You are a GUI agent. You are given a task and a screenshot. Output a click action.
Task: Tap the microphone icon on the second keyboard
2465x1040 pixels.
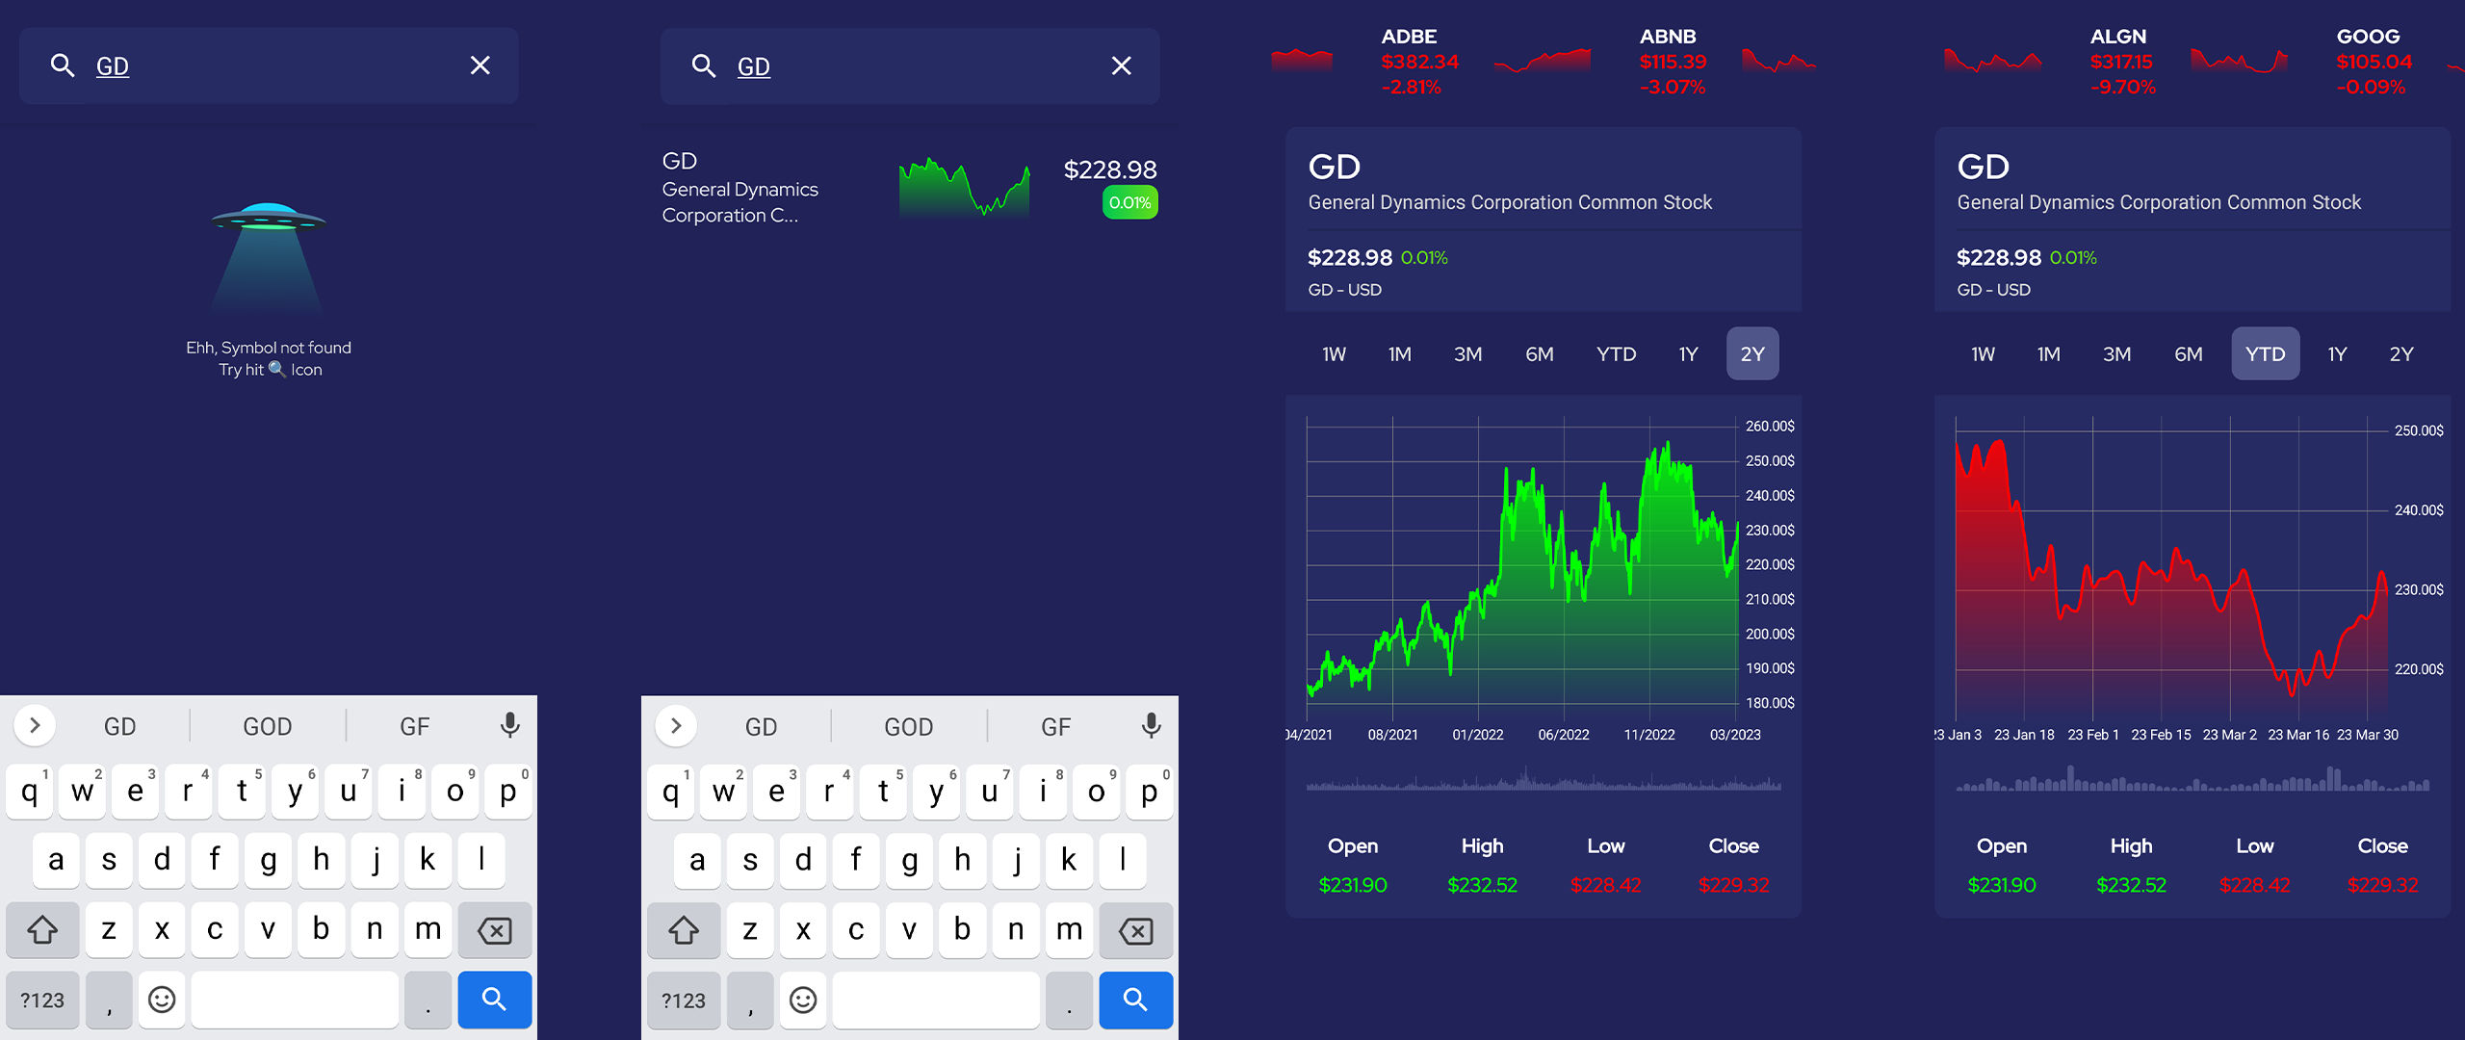tap(1149, 725)
